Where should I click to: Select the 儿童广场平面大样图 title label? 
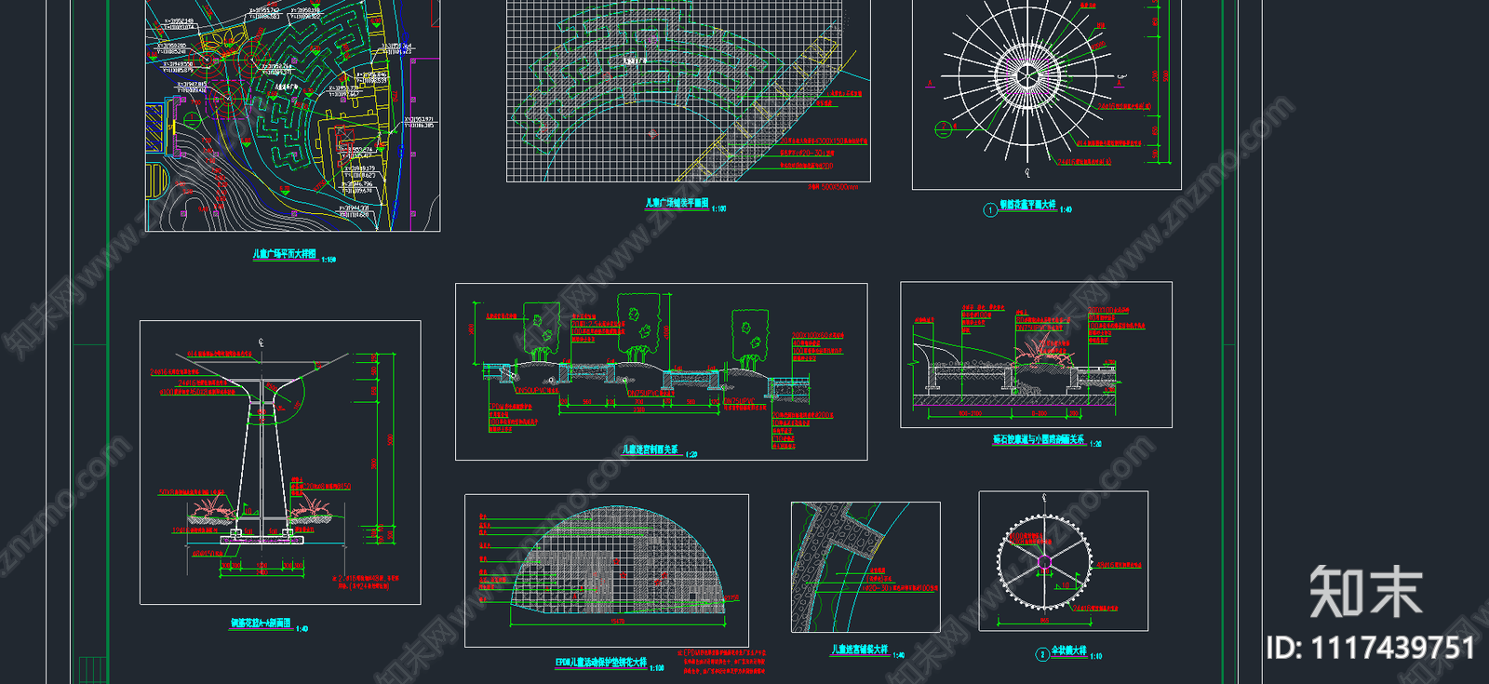[x=285, y=254]
